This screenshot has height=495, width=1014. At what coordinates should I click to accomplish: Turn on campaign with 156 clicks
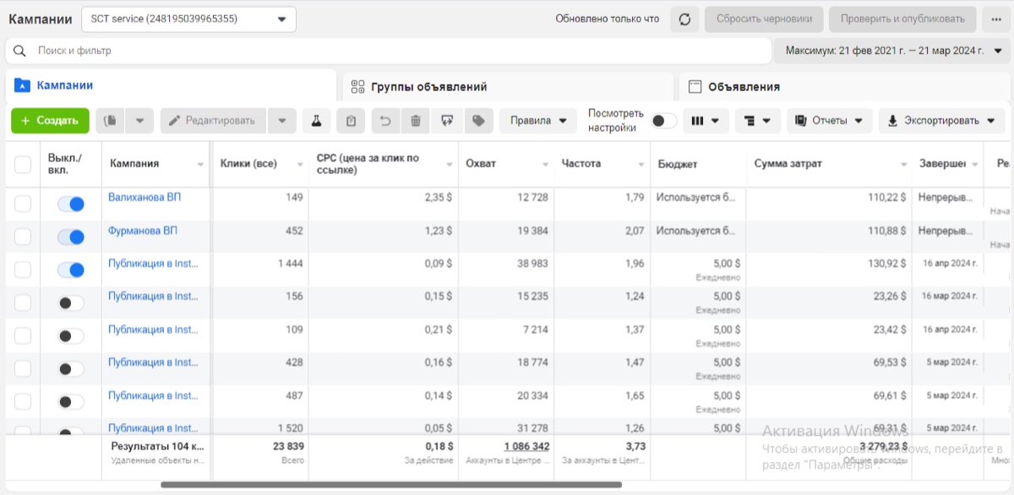(71, 303)
